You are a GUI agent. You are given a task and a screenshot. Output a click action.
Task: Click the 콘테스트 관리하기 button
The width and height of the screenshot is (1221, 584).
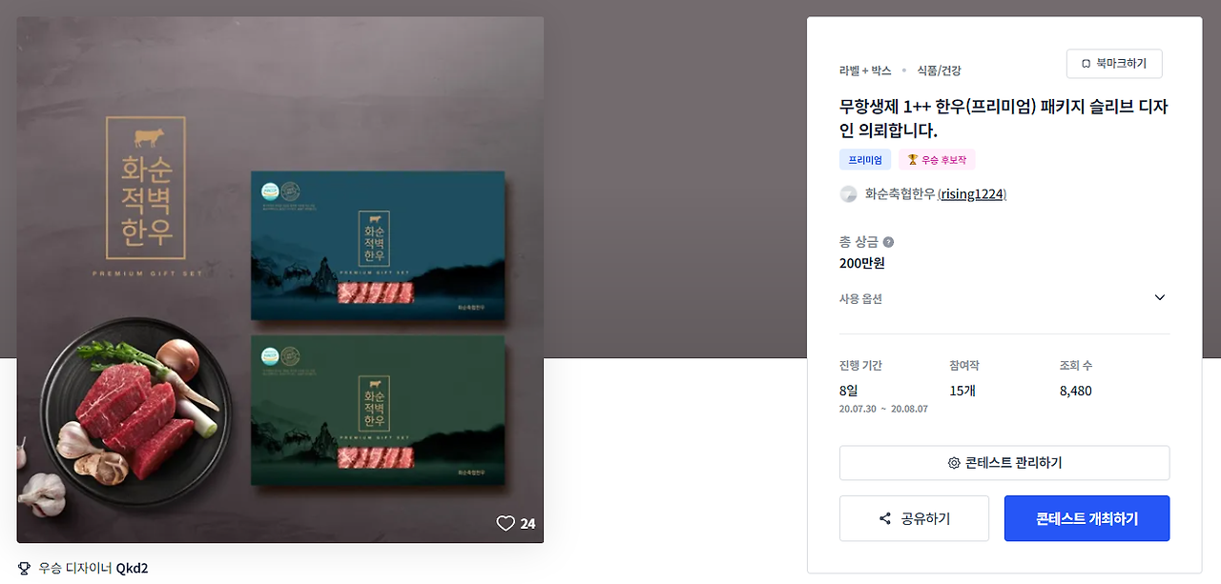point(1004,463)
